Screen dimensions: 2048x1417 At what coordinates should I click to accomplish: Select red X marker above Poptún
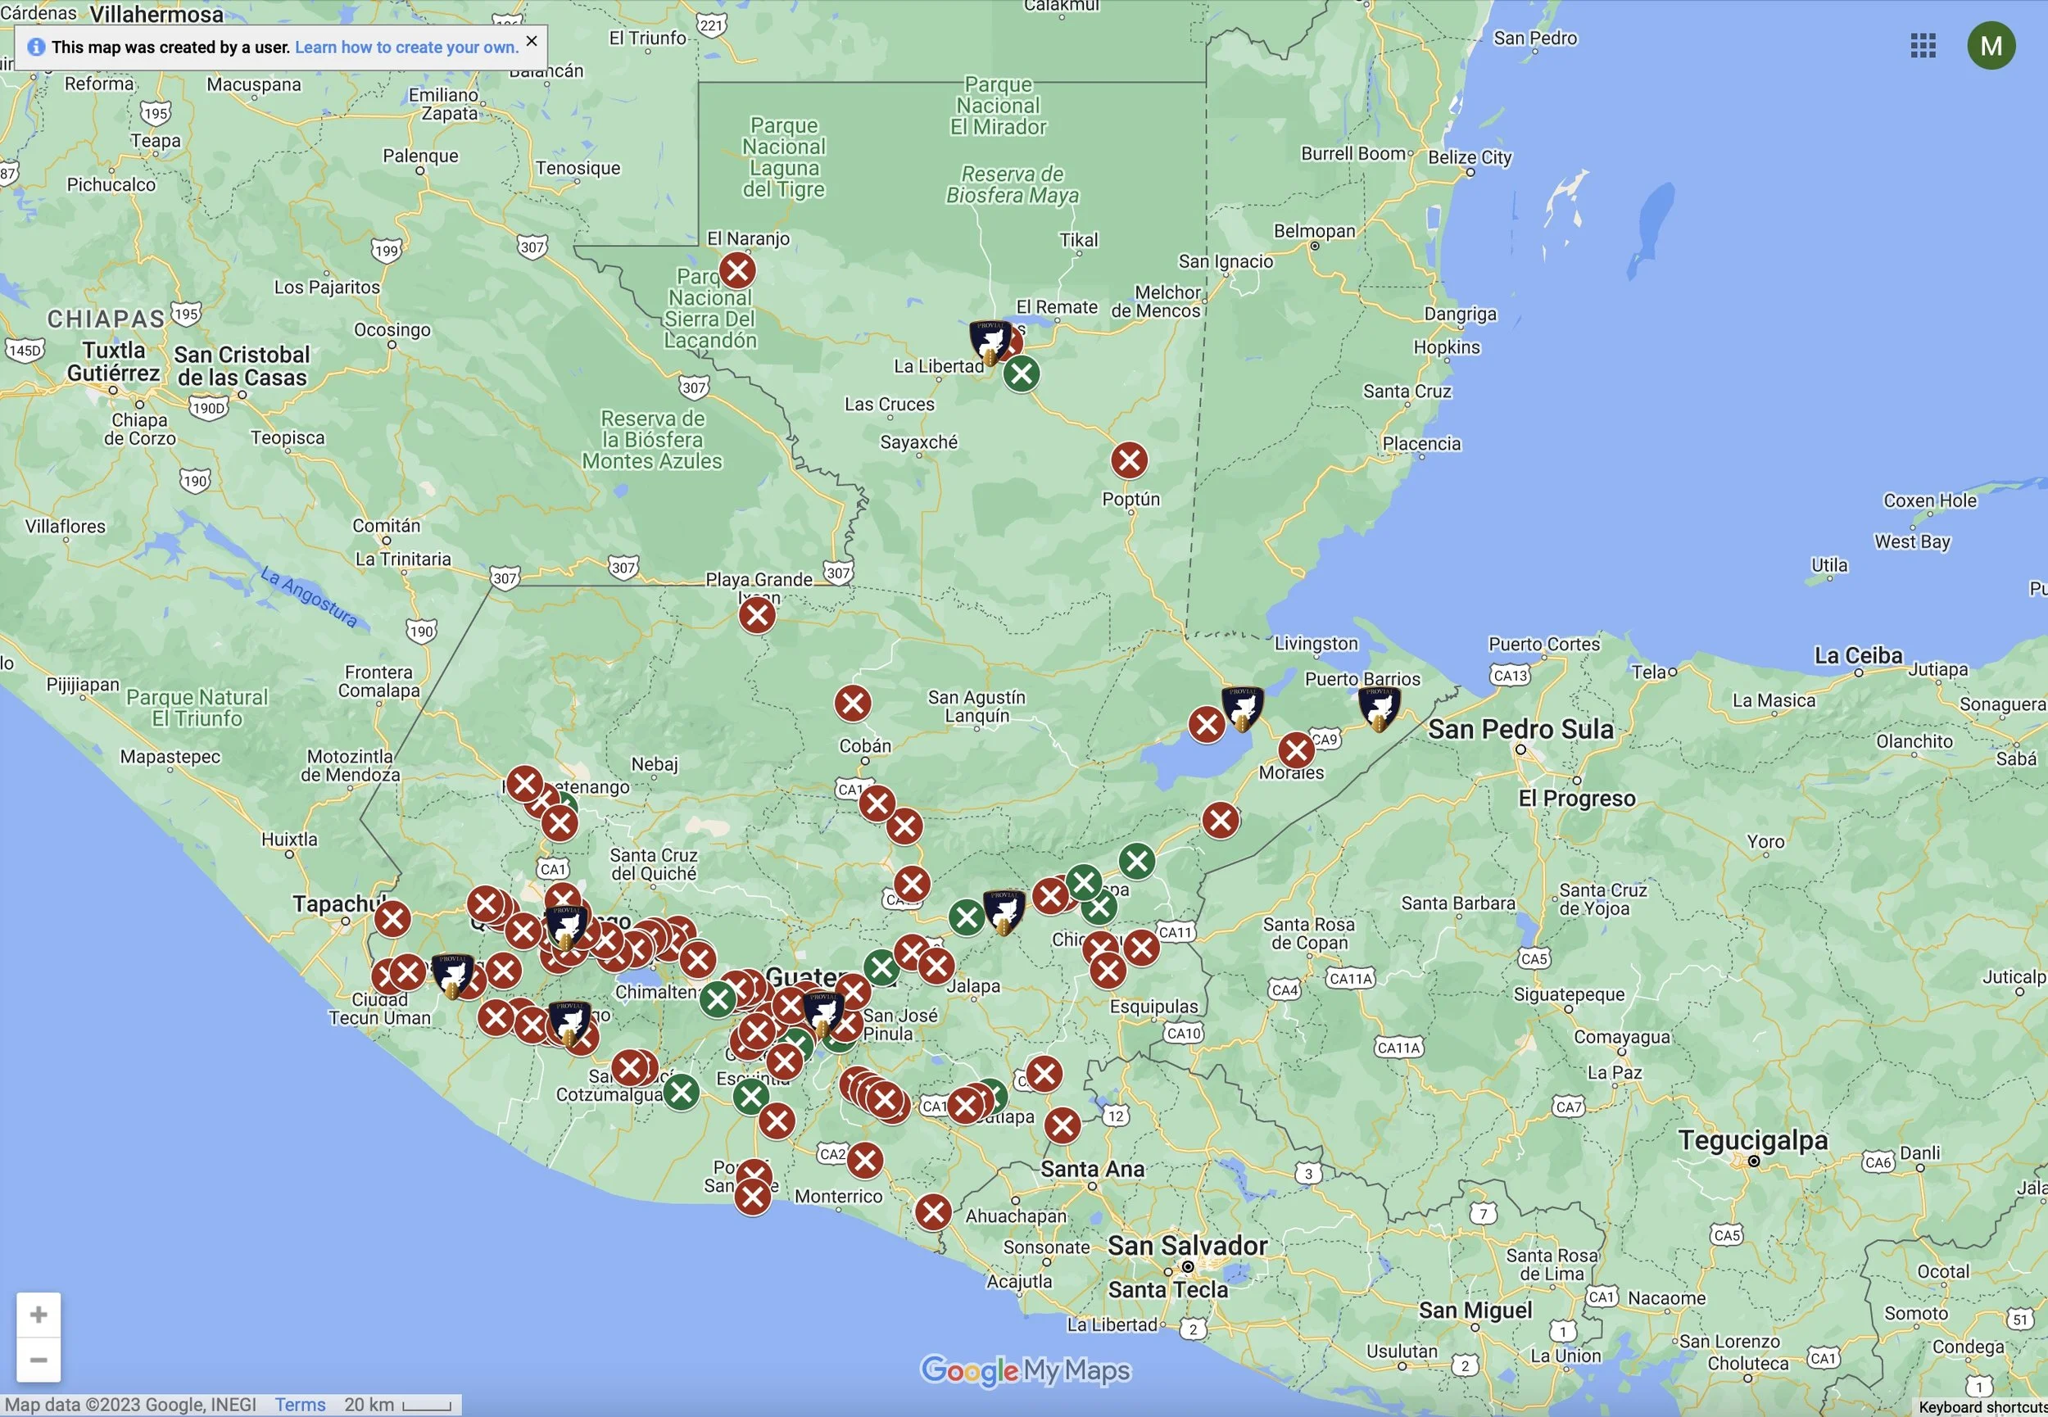pyautogui.click(x=1129, y=460)
